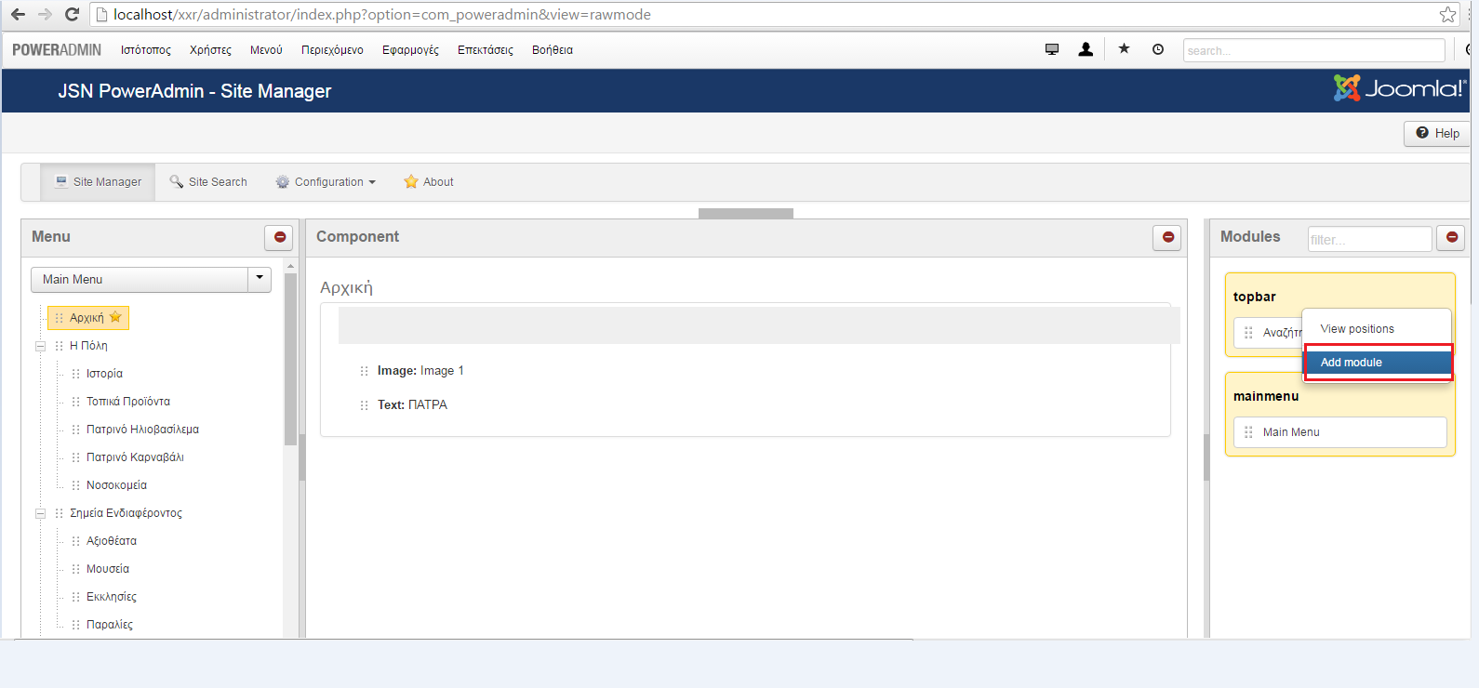Image resolution: width=1479 pixels, height=688 pixels.
Task: Click drag handle beside Μουσεία menu item
Action: pyautogui.click(x=75, y=569)
